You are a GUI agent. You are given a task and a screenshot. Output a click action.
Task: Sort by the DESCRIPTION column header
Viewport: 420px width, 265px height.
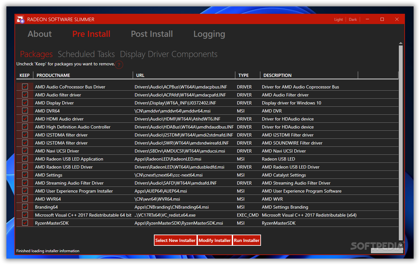tap(309, 75)
